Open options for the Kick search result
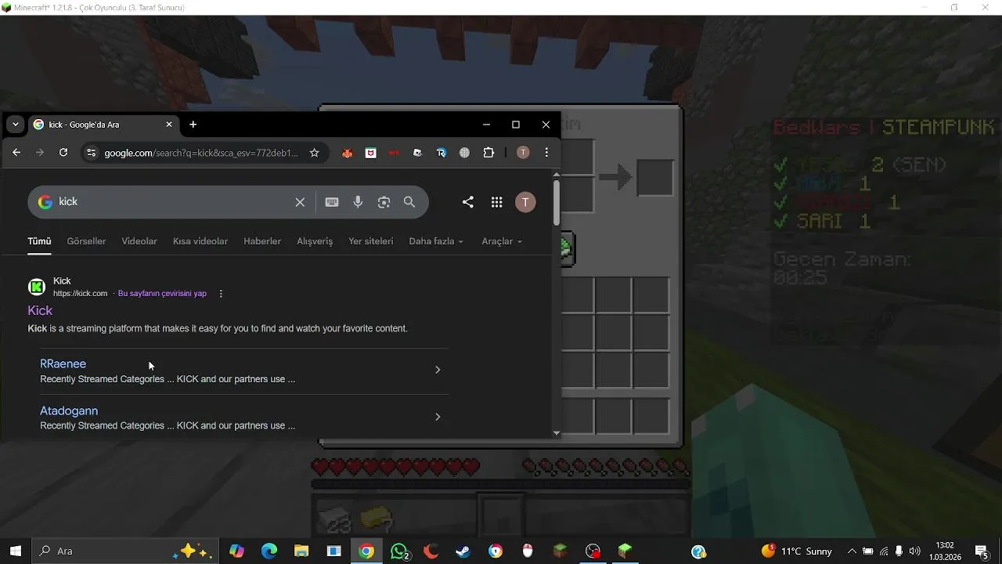This screenshot has width=1002, height=564. tap(221, 294)
